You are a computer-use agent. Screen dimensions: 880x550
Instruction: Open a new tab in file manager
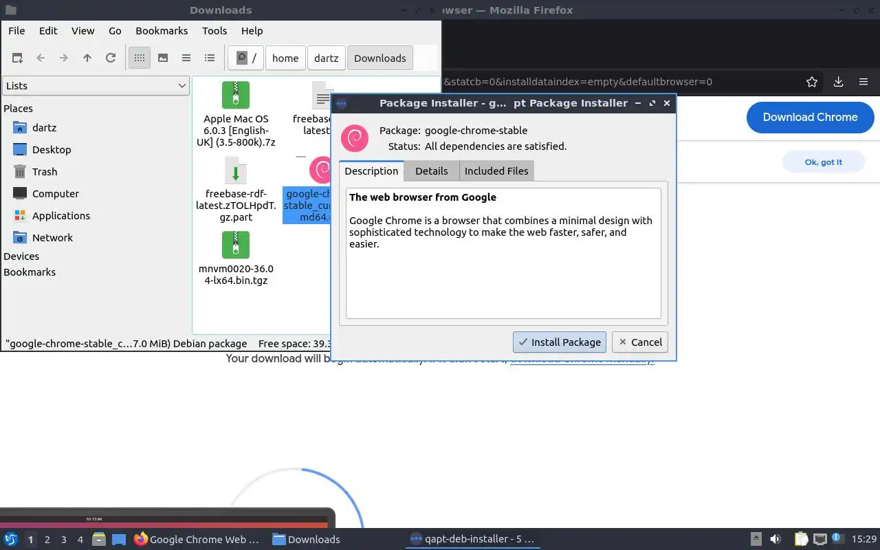point(17,58)
